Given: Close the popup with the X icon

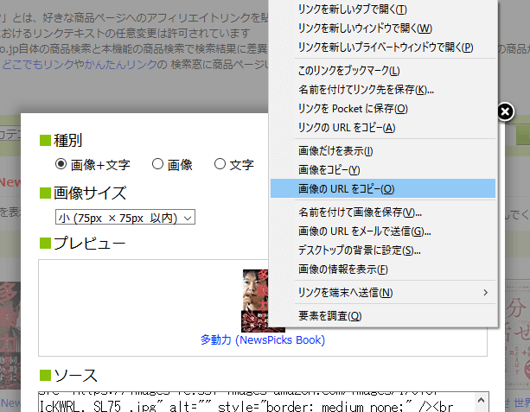Looking at the screenshot, I should 507,111.
